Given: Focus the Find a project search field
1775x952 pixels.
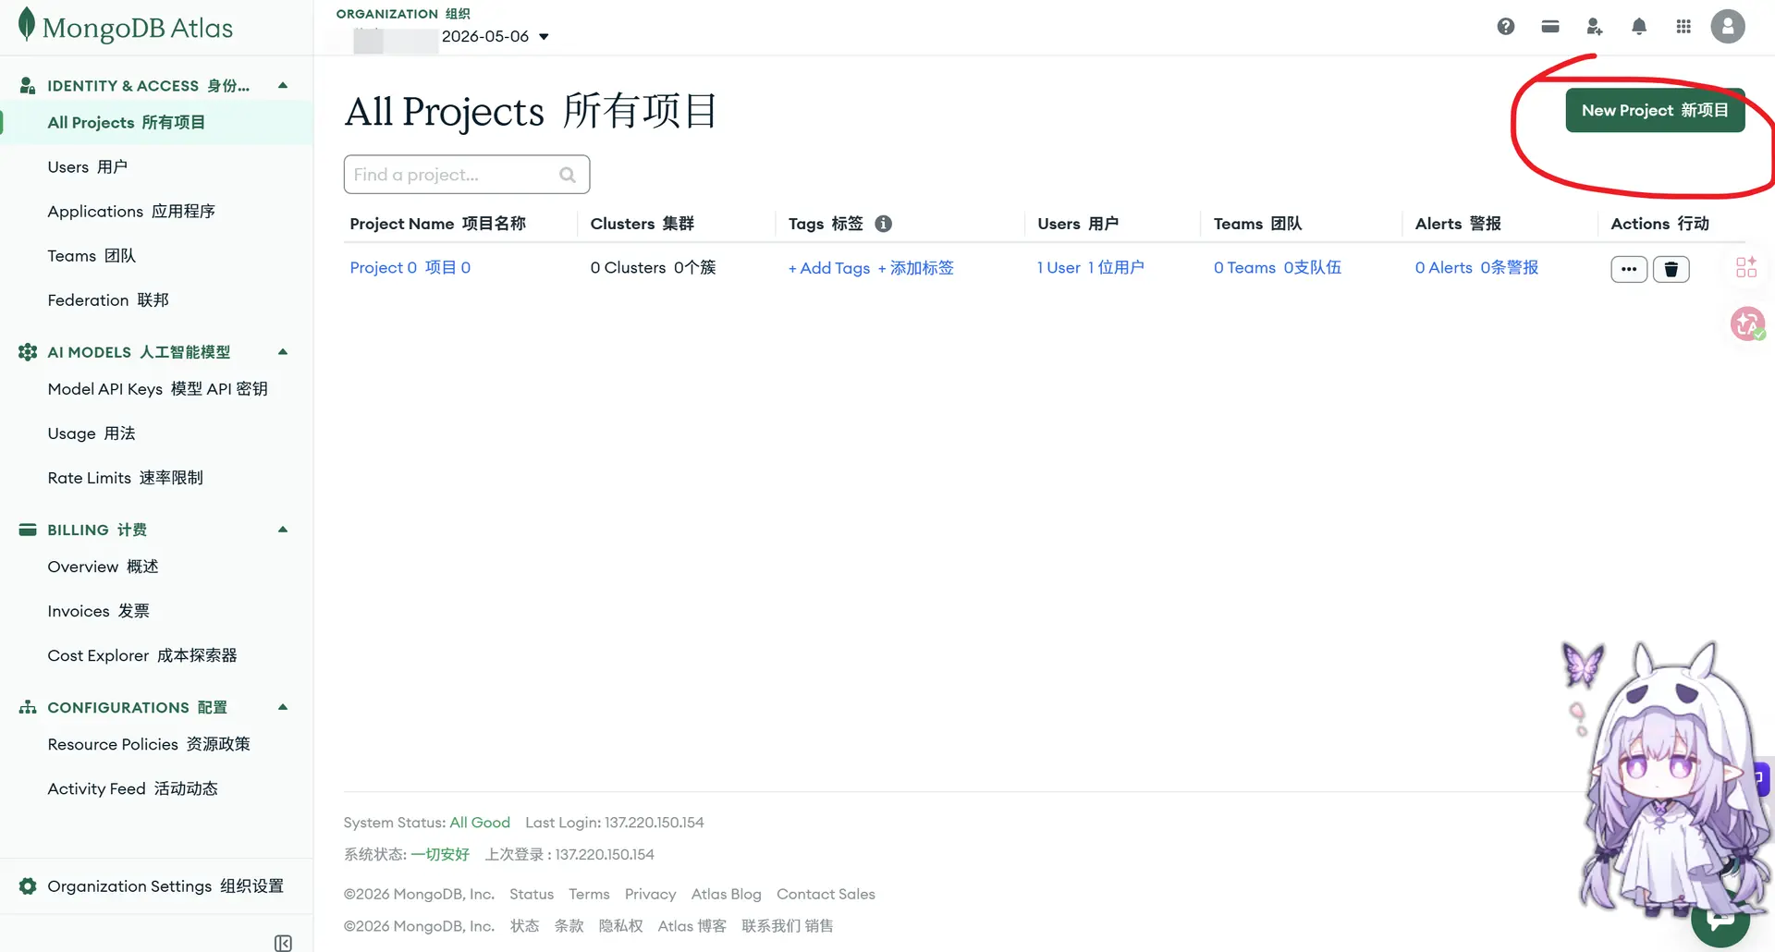Looking at the screenshot, I should click(467, 175).
